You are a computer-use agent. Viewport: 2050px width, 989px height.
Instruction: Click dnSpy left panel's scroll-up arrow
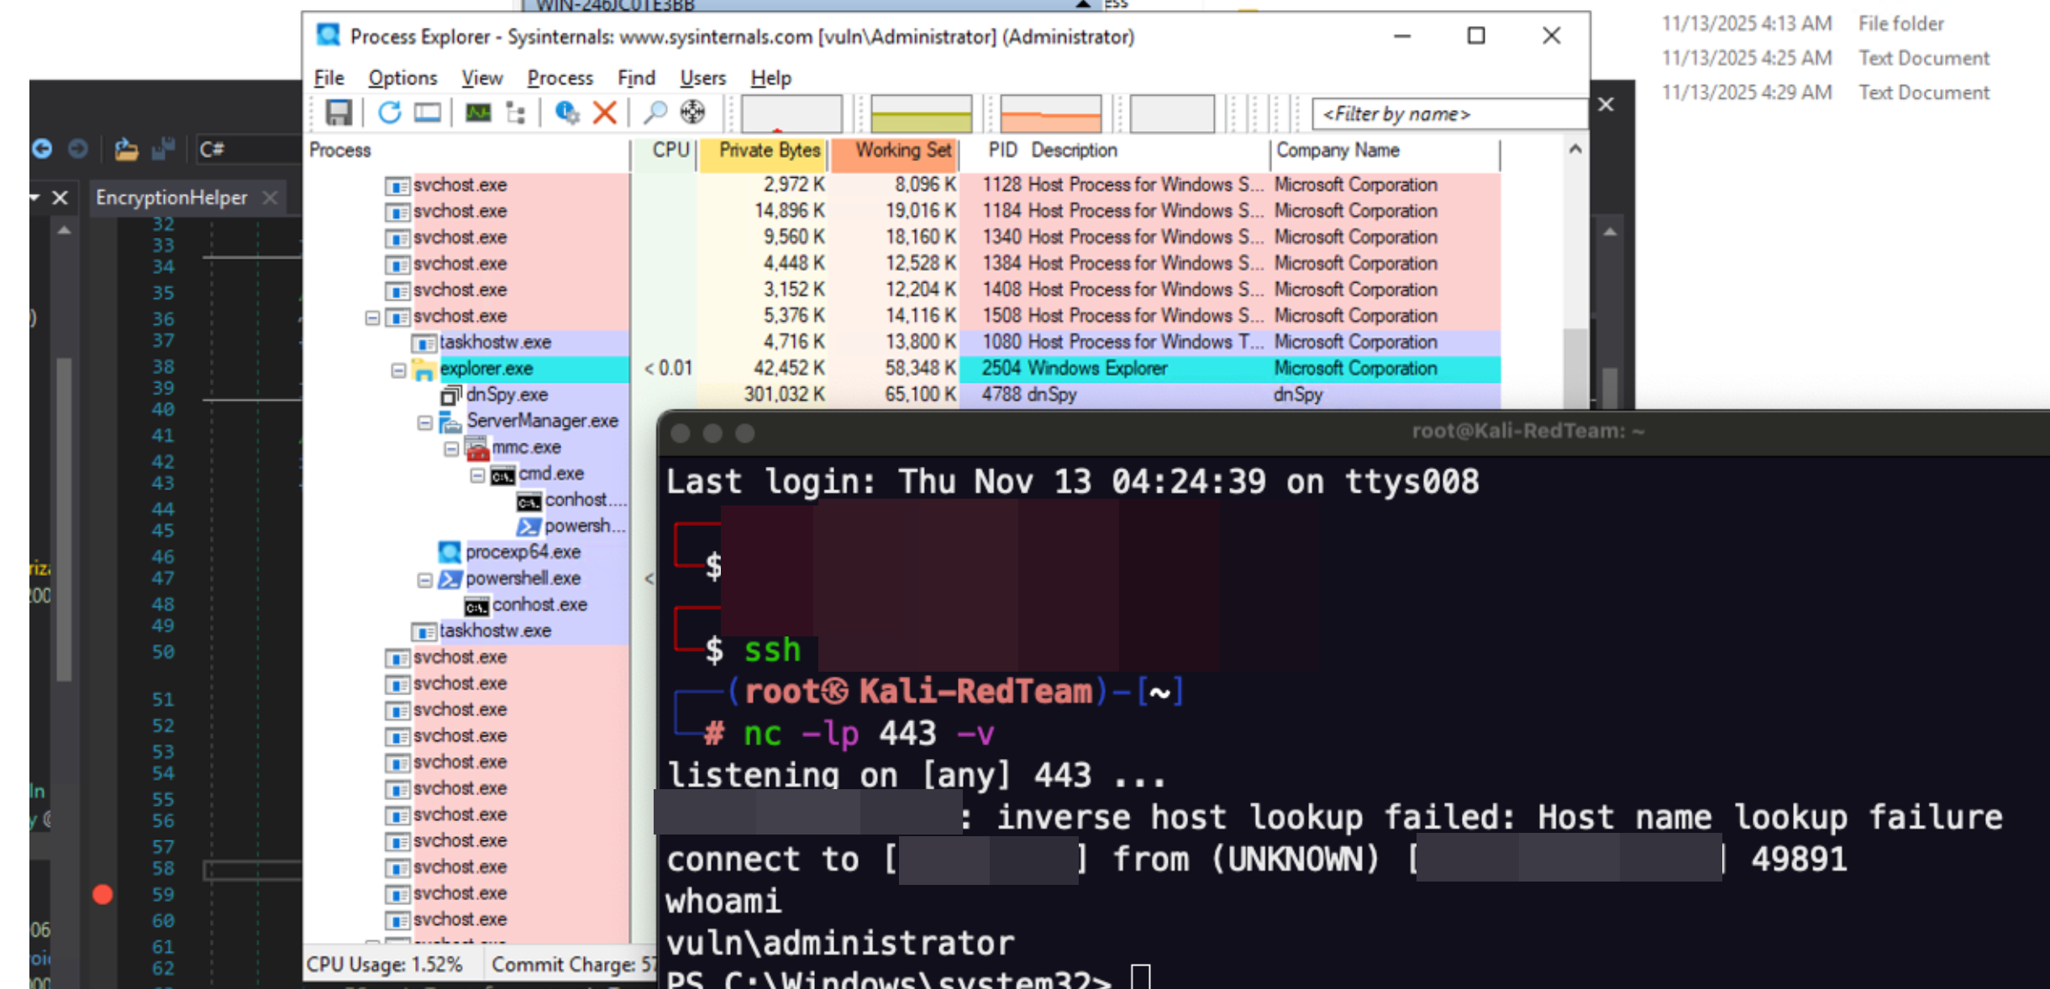coord(64,230)
